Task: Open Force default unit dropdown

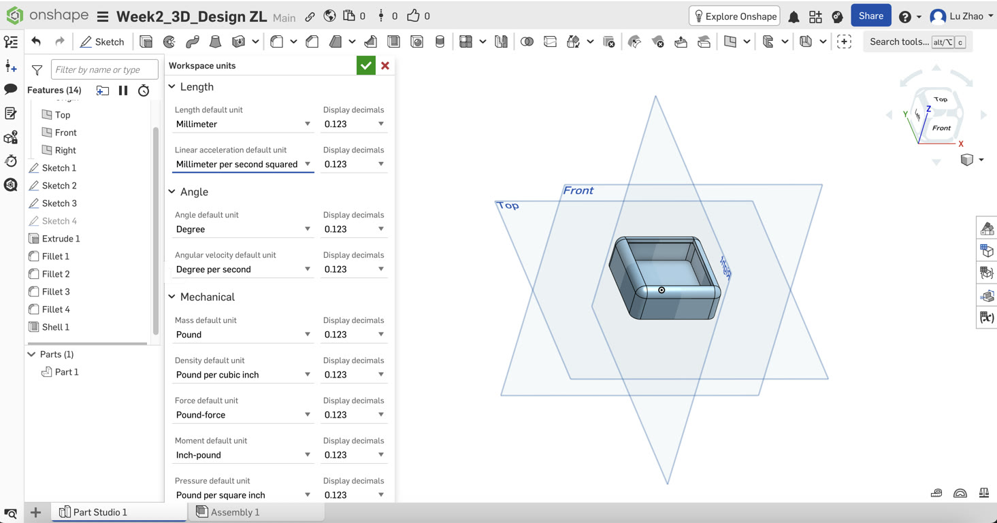Action: click(x=244, y=415)
